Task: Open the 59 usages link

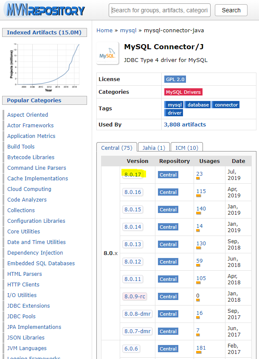Action: point(200,261)
